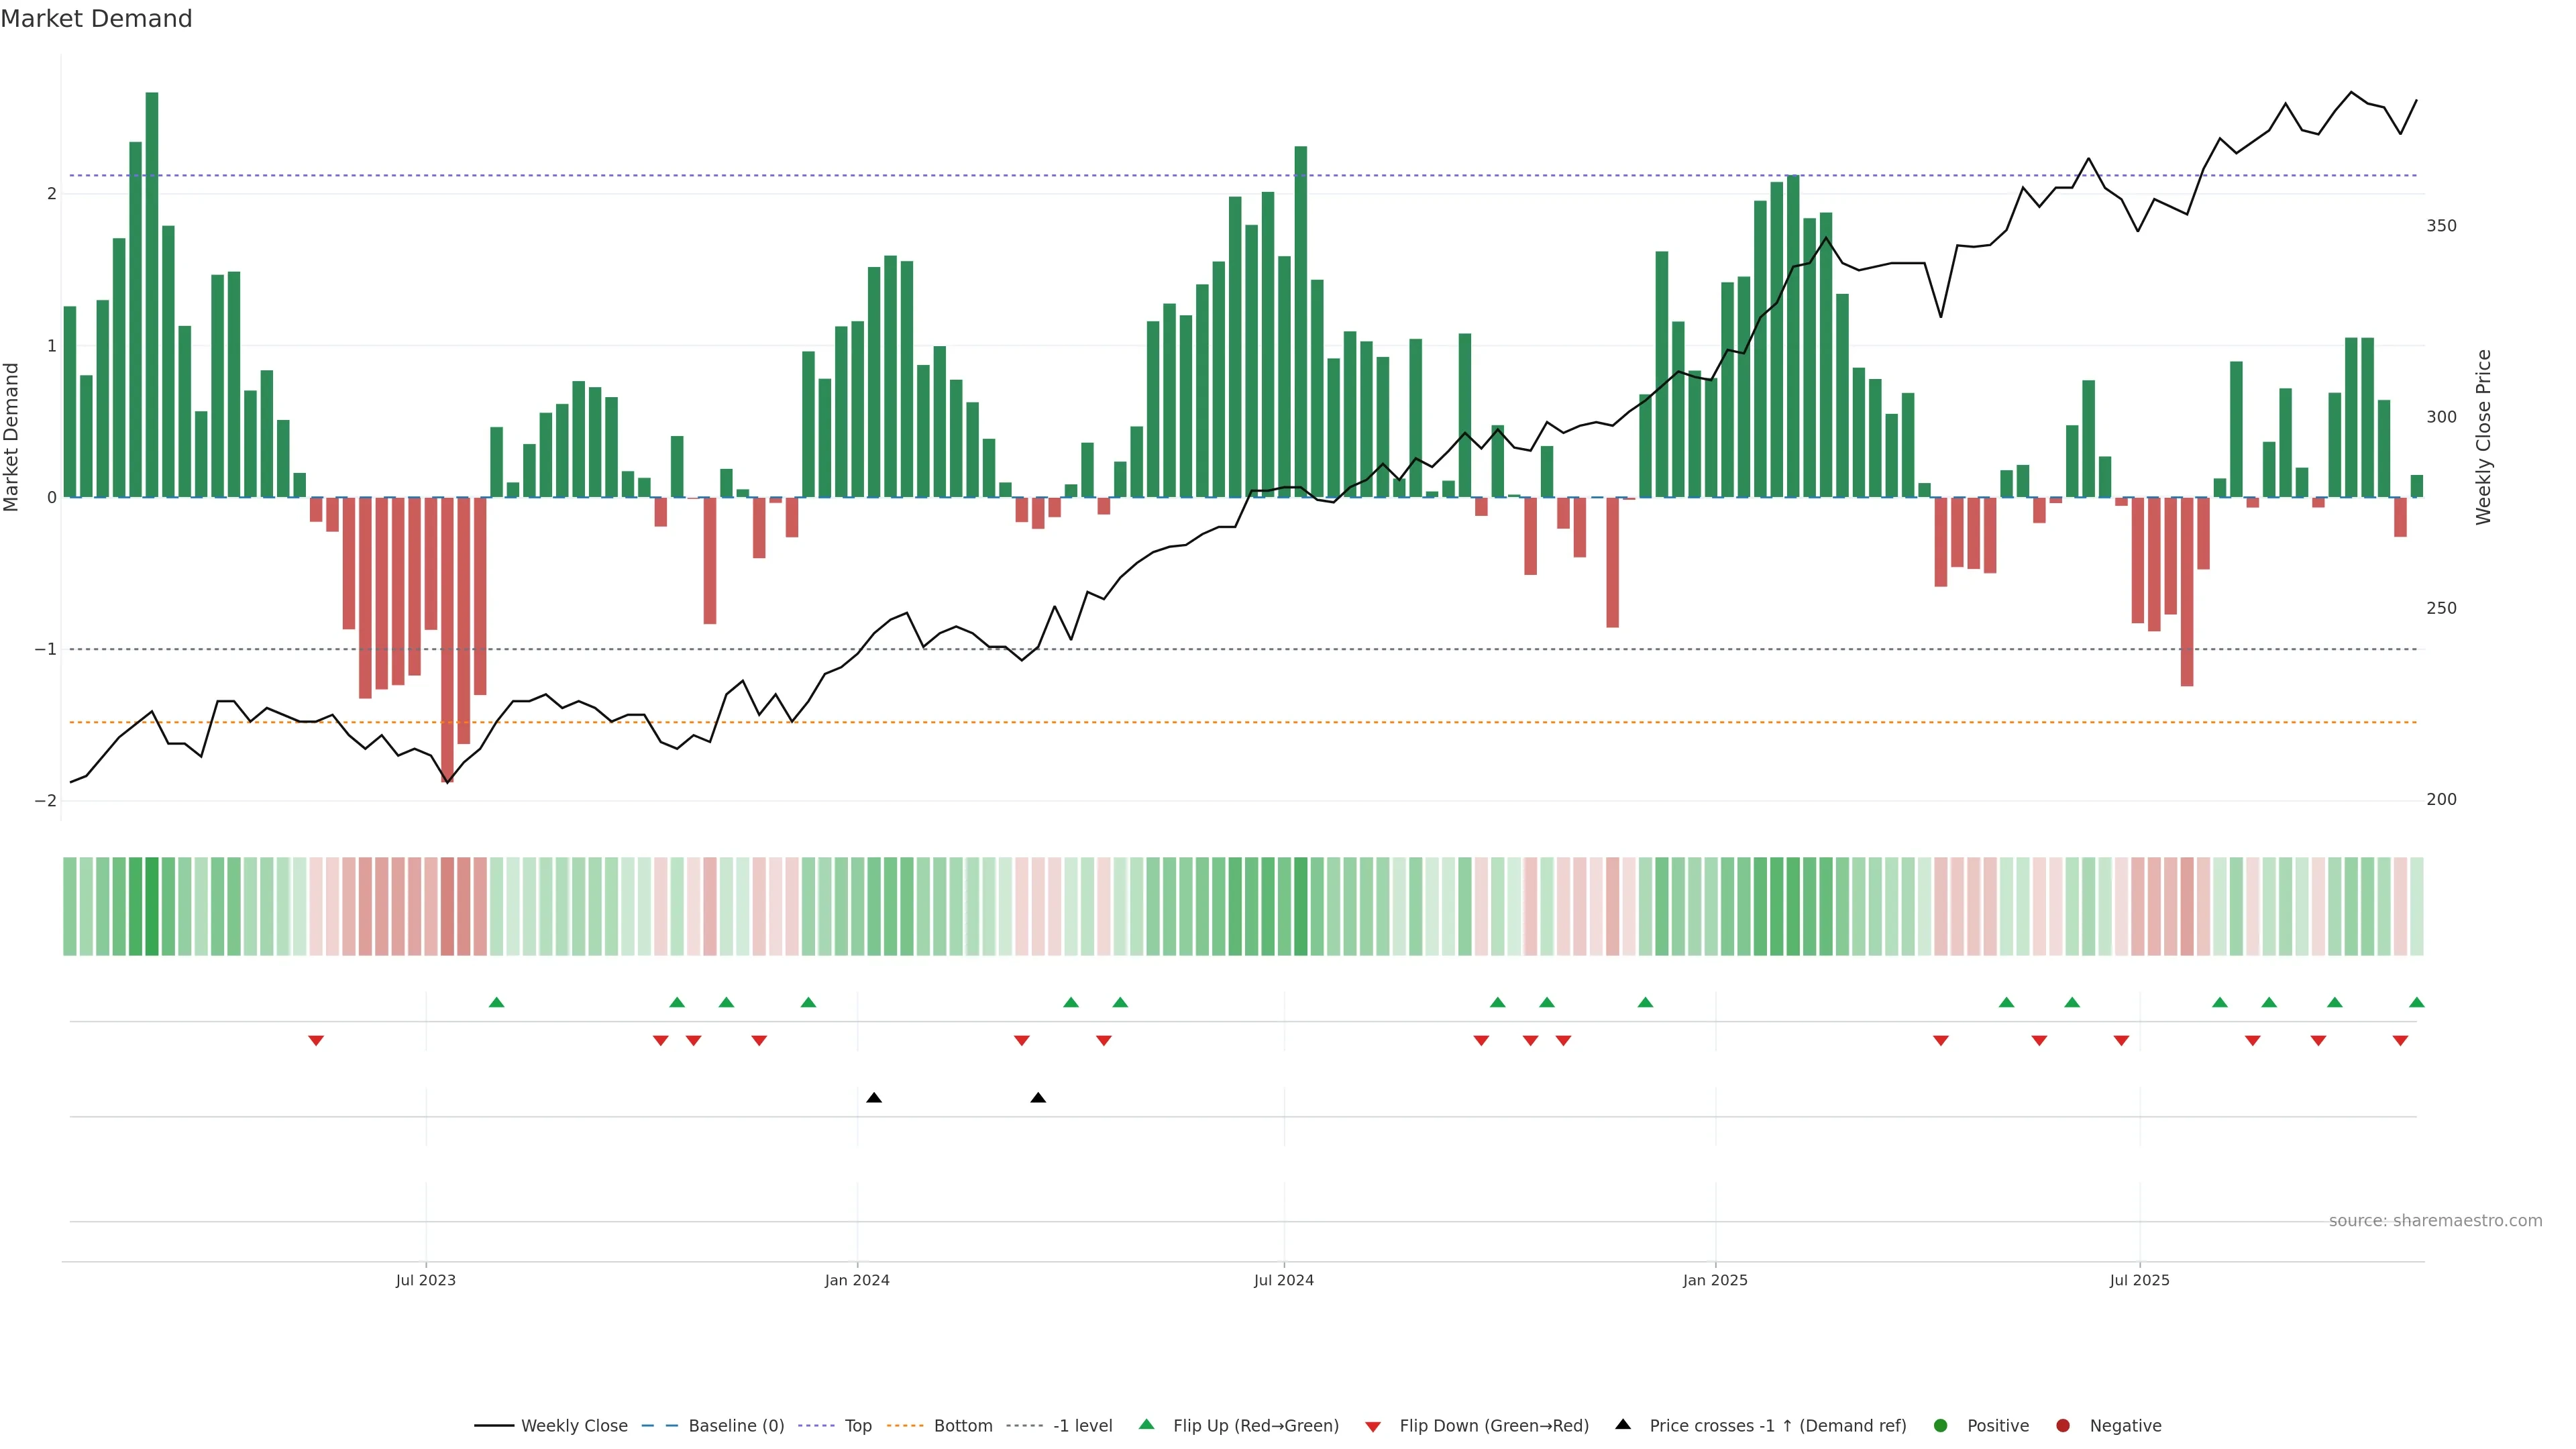2576x1449 pixels.
Task: Click red Flip Down legend triangle icon
Action: pyautogui.click(x=1373, y=1426)
